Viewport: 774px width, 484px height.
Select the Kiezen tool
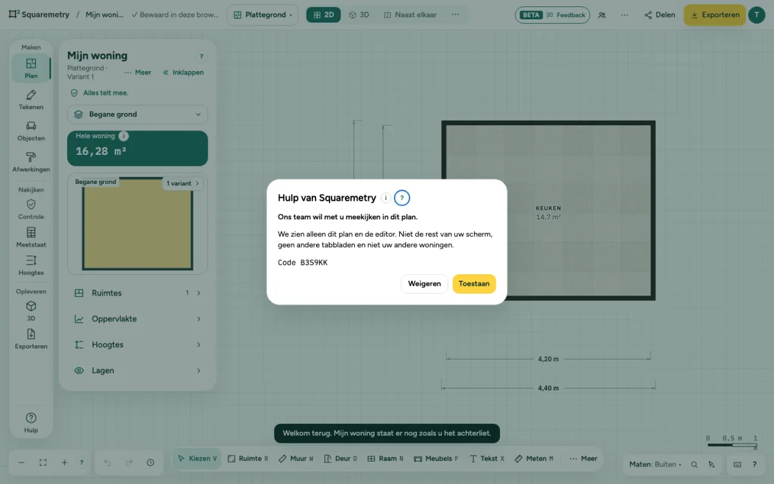pyautogui.click(x=197, y=459)
